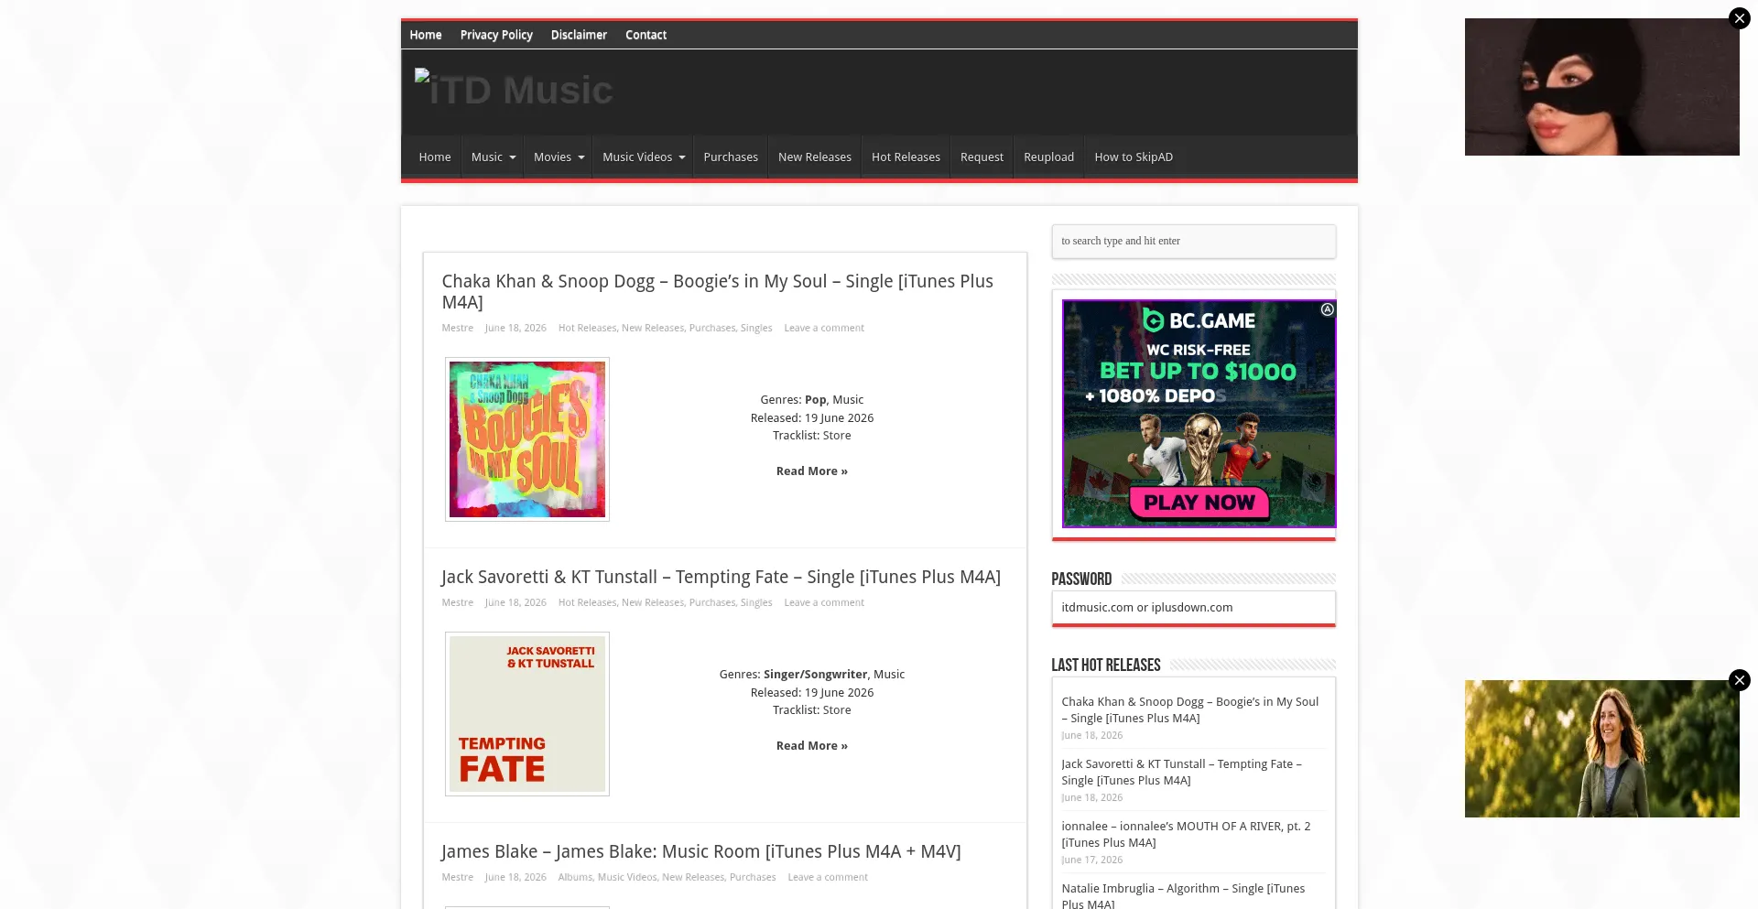
Task: Open Chaka Khan Boogie's in My Soul post title
Action: [x=717, y=291]
